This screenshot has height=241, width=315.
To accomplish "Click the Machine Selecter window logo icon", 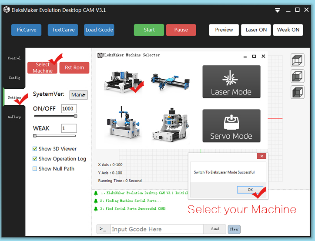I will (x=100, y=55).
